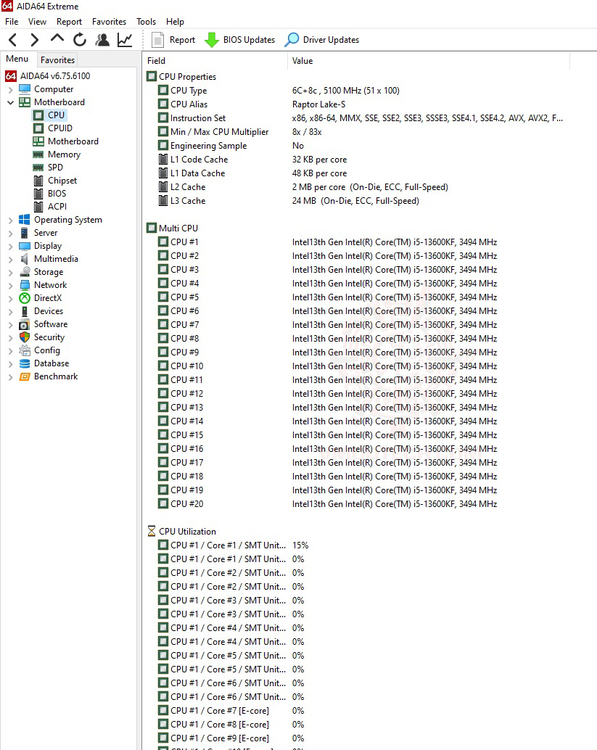
Task: Click the Forward navigation arrow
Action: point(34,40)
